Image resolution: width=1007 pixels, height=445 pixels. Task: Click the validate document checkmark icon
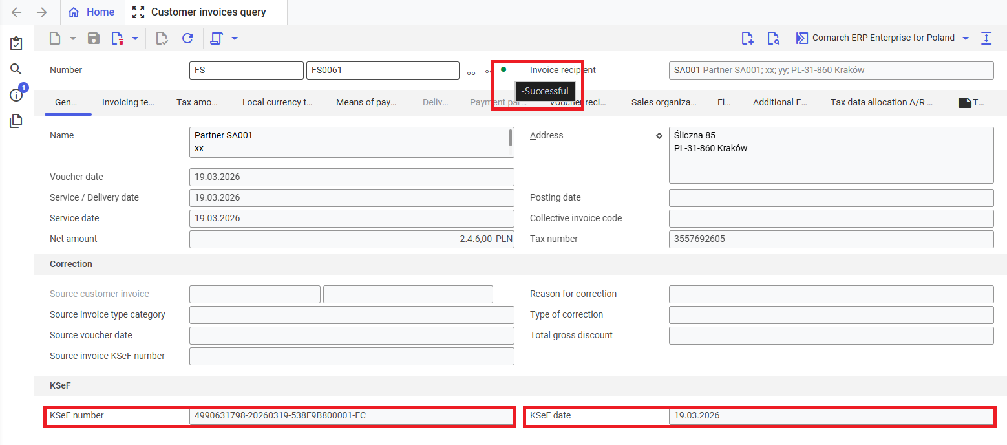tap(162, 38)
